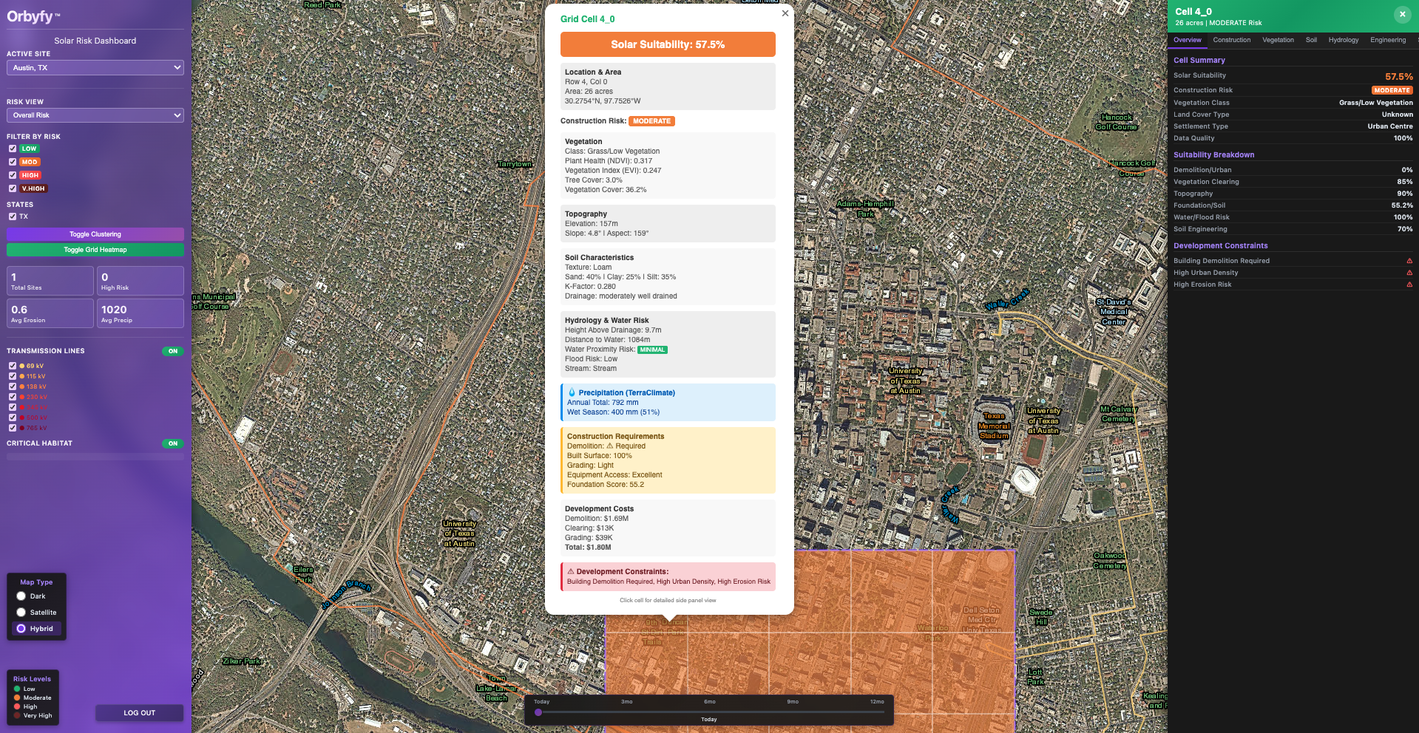Screen dimensions: 1419x733
Task: Open the Active Site Austin, TX dropdown
Action: click(x=95, y=67)
